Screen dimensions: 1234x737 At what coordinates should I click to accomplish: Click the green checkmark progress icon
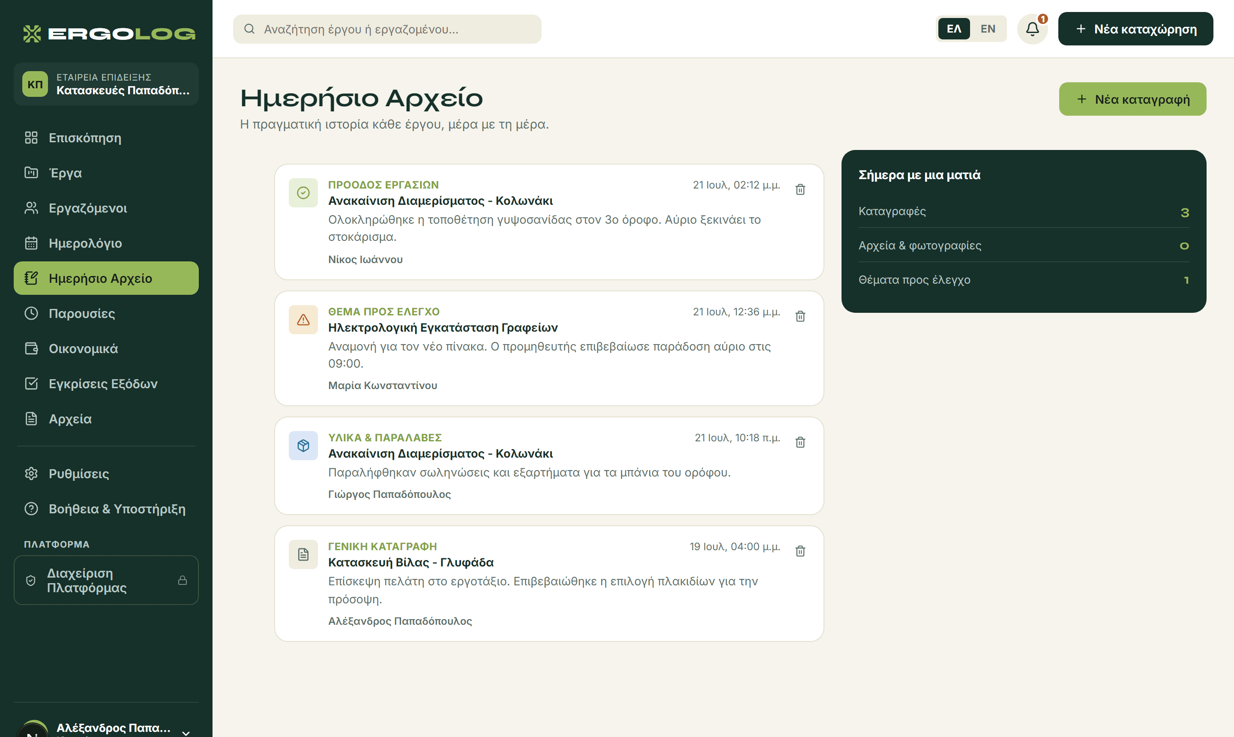[x=303, y=193]
